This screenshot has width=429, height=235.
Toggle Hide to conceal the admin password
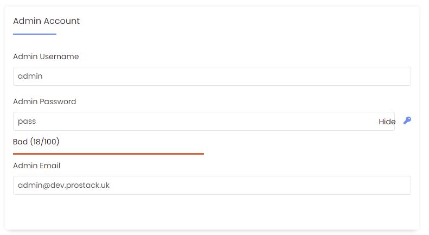(x=387, y=122)
